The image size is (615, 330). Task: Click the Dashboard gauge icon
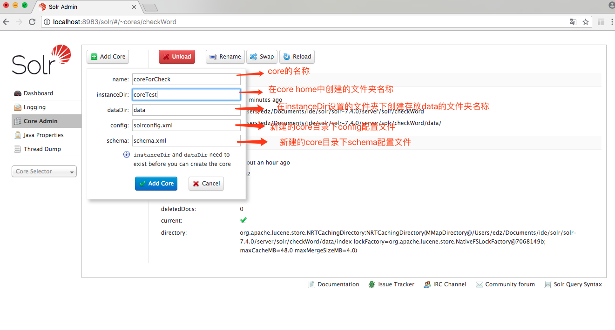point(18,93)
